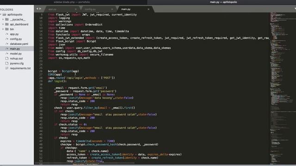Jump via the code minimap
The image size is (296, 166).
click(x=283, y=88)
